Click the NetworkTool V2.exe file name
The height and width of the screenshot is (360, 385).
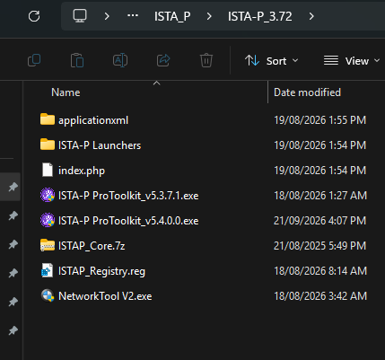pyautogui.click(x=105, y=296)
